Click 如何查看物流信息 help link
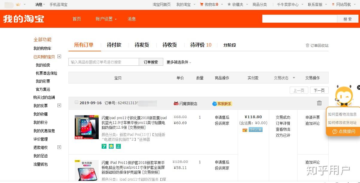Viewport: 360px width, 183px height. pos(342,114)
